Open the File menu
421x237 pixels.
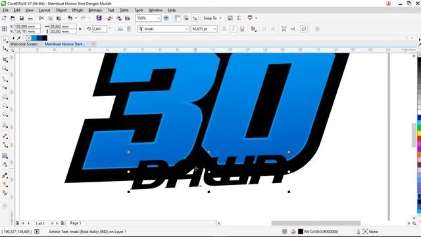(x=5, y=11)
